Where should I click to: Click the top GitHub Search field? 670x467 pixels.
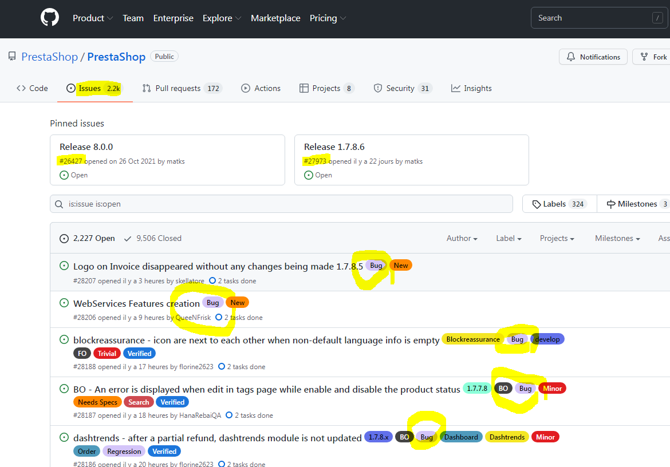point(600,18)
